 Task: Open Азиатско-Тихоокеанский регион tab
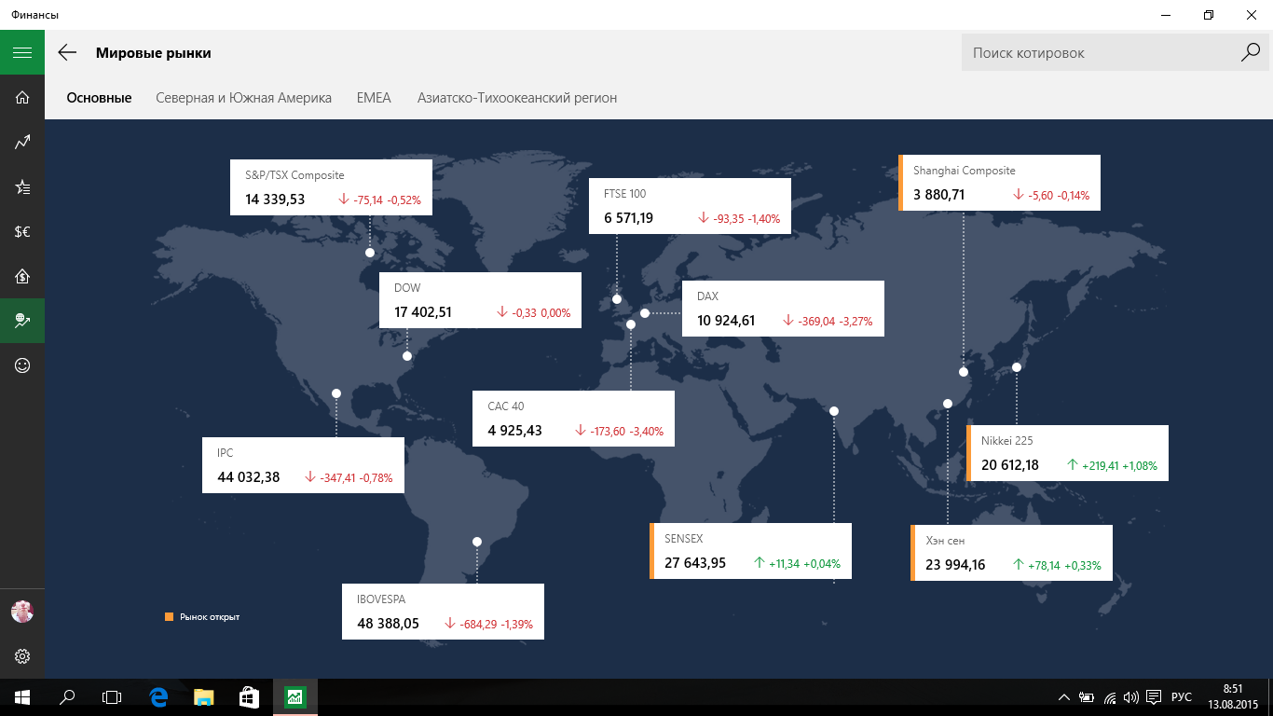click(x=517, y=98)
